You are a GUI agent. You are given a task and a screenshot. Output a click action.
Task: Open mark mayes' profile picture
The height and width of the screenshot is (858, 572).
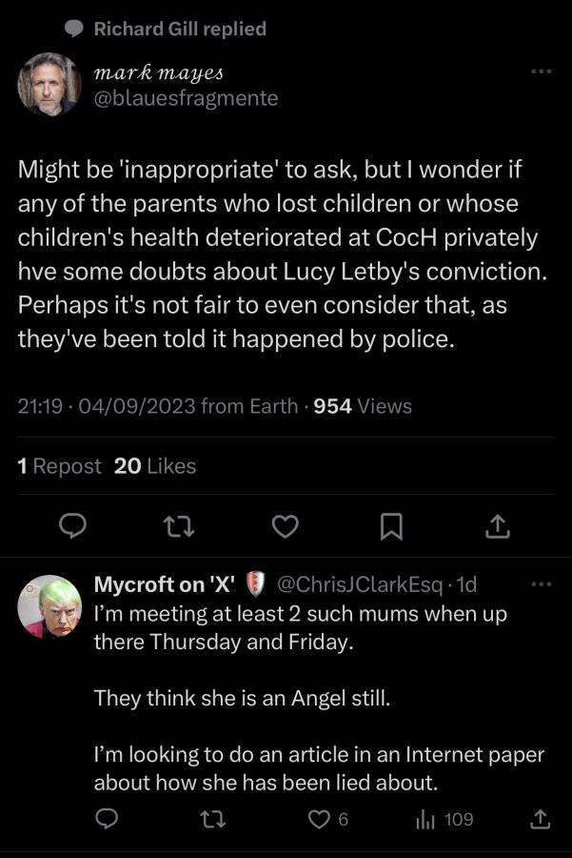click(49, 84)
